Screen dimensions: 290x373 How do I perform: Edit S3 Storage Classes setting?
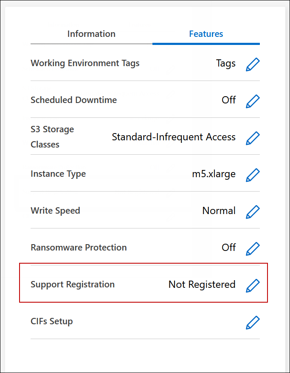[x=253, y=138]
